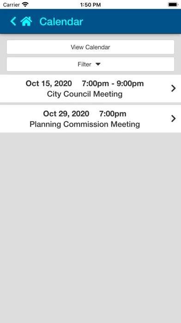Tap the Carrier label in status bar
181x323 pixels.
(12, 5)
